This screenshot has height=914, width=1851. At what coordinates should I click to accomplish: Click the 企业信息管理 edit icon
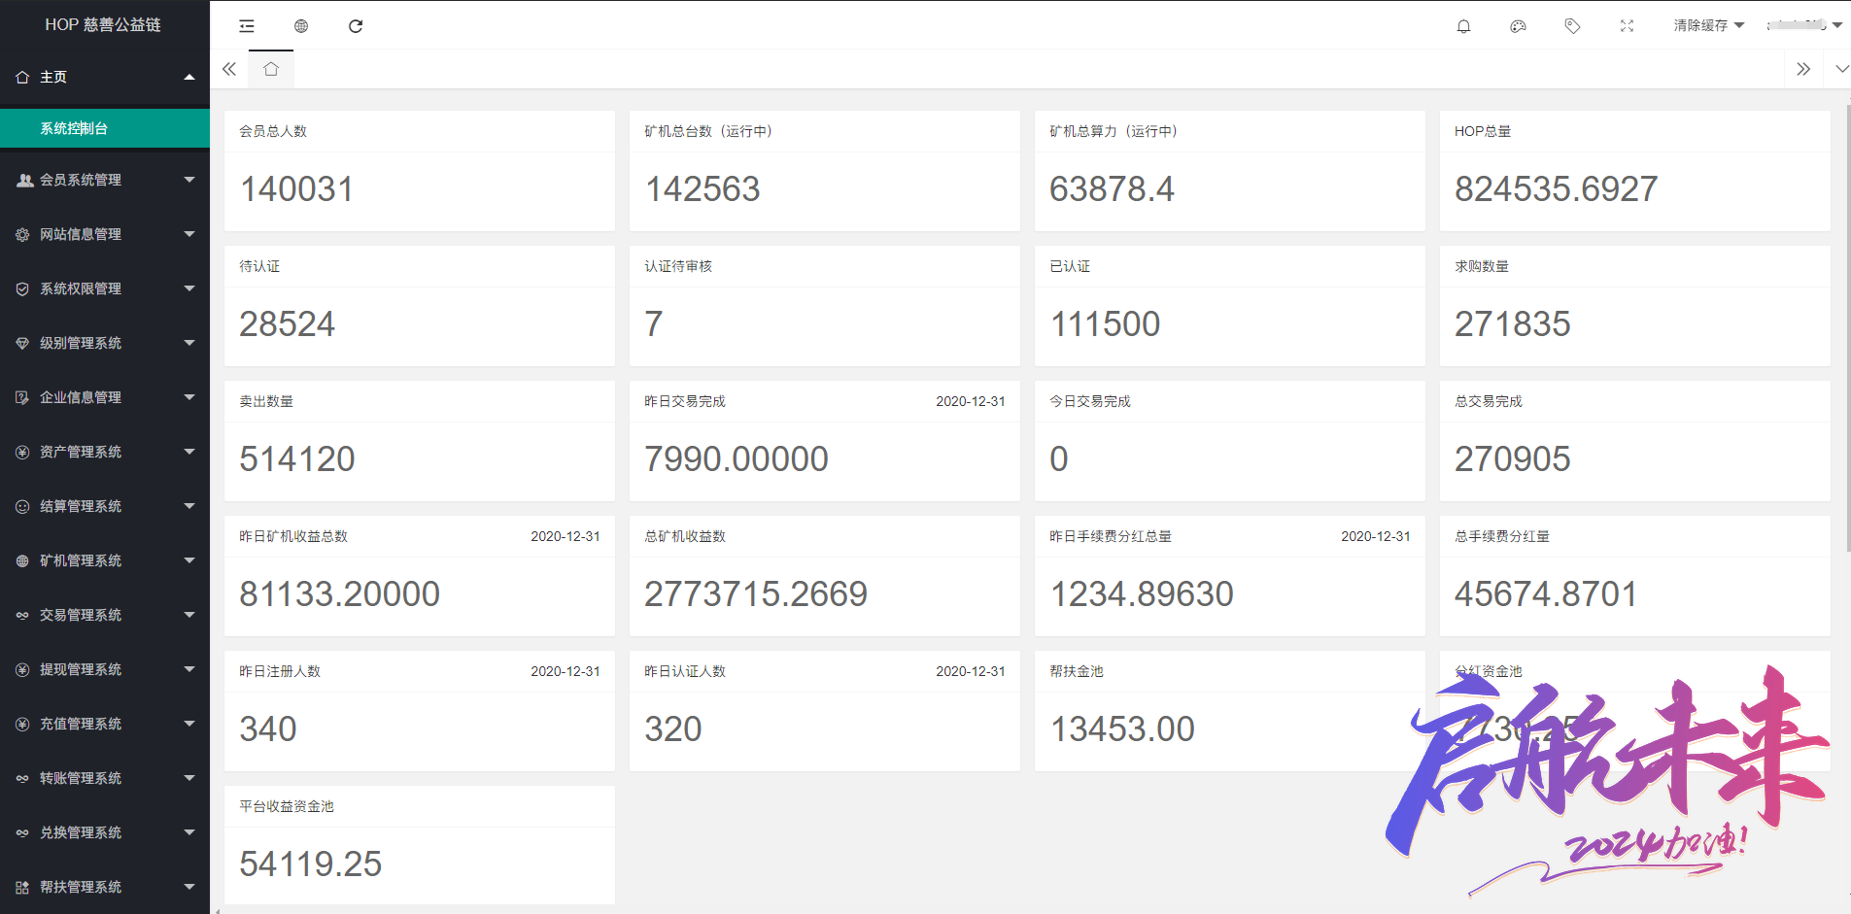22,397
